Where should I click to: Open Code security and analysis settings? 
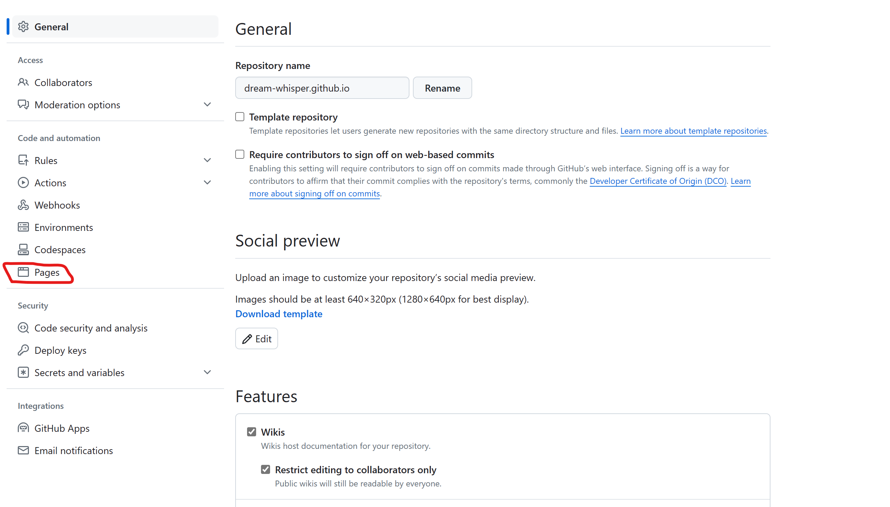91,328
